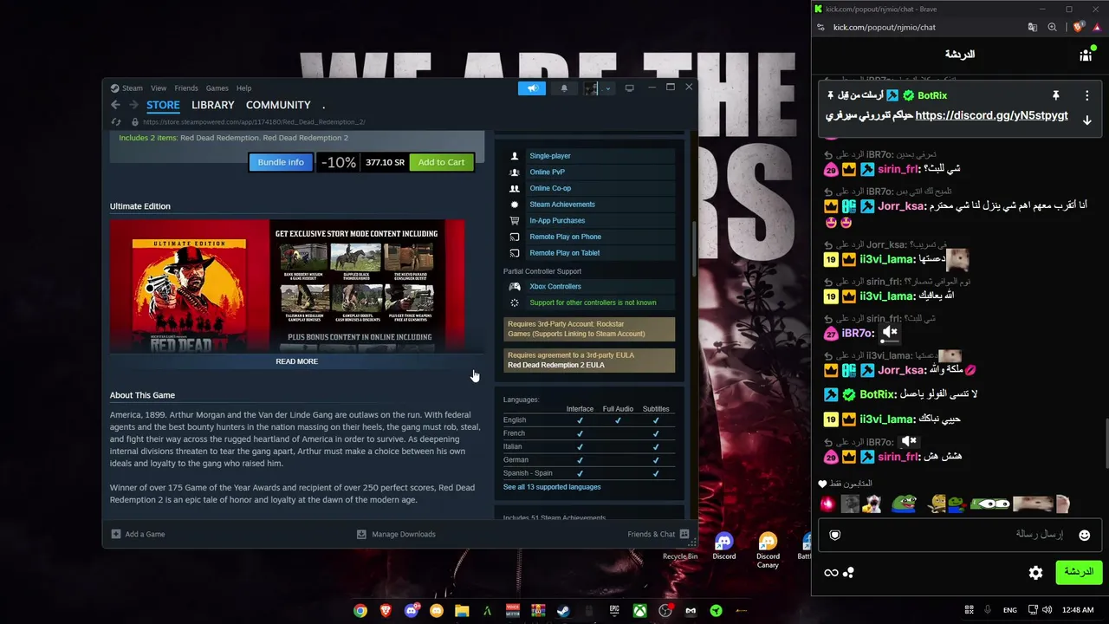
Task: Open Google Chrome from the taskbar
Action: tap(360, 610)
